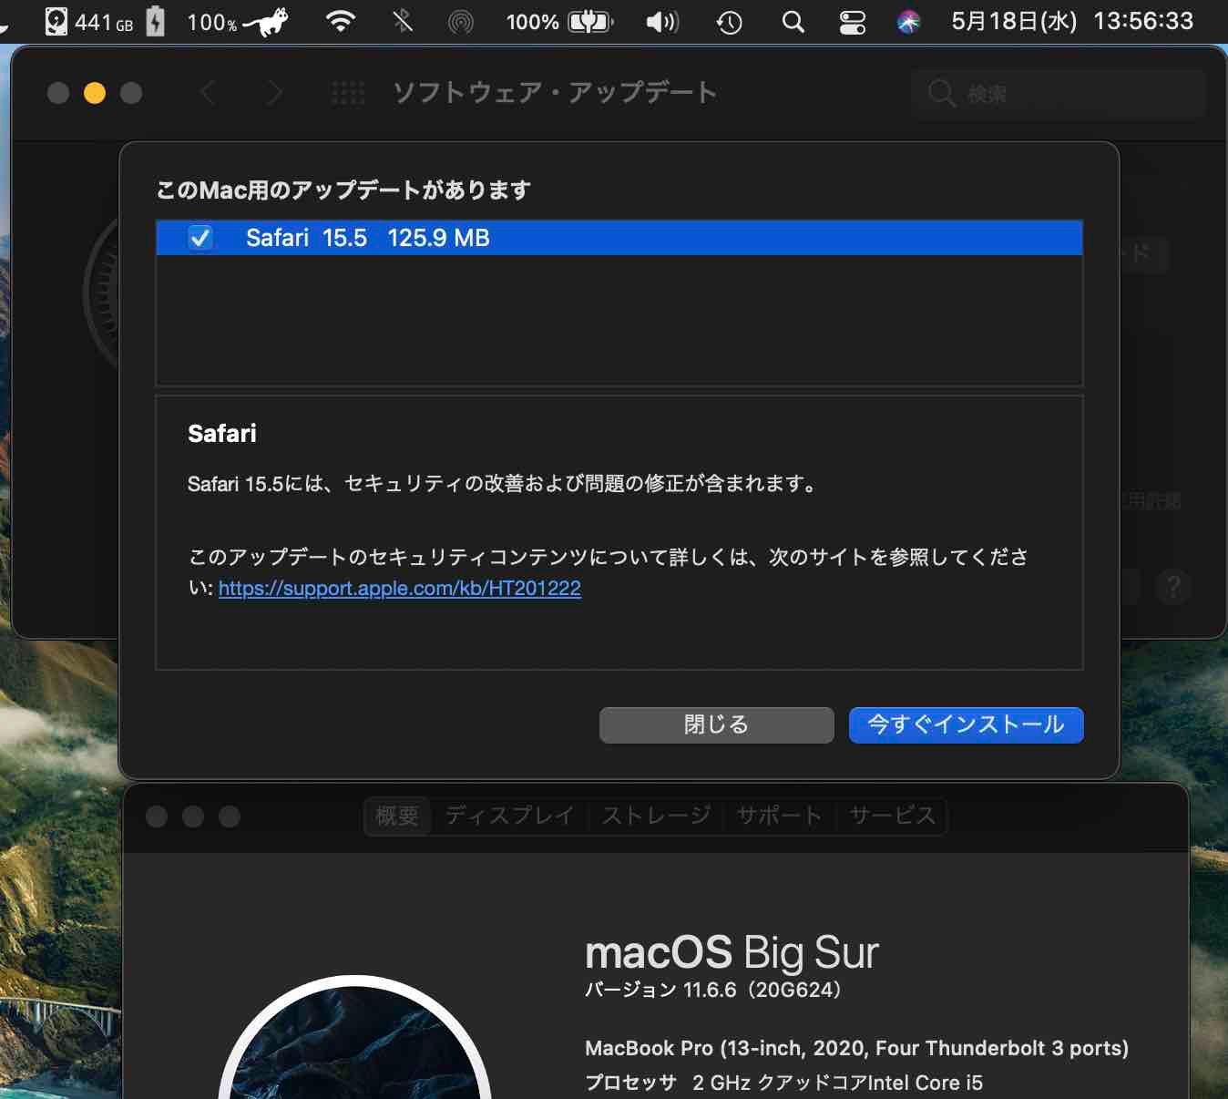Select the Safari 15.5 125.9 MB row
This screenshot has width=1228, height=1099.
tap(619, 238)
